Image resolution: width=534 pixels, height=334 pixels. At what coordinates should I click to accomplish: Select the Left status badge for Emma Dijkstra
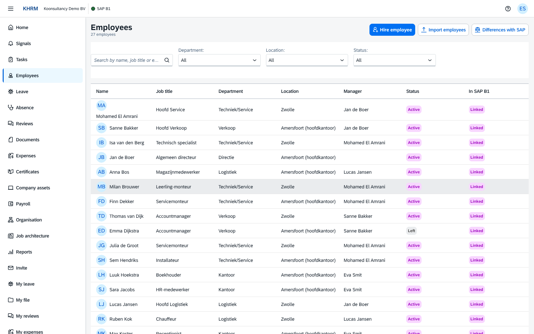click(x=412, y=231)
